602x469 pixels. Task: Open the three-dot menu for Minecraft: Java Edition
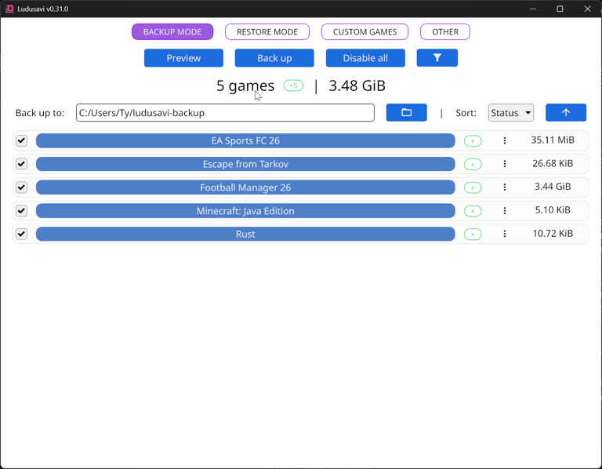click(505, 210)
